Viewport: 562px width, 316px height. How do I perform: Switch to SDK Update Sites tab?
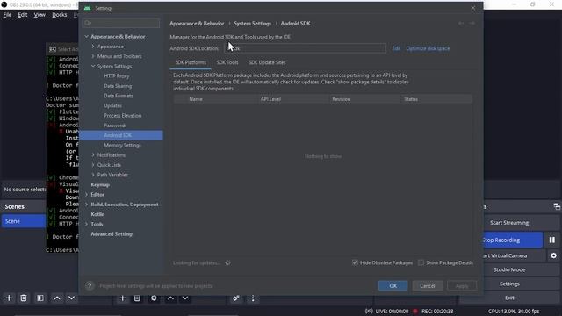coord(267,62)
